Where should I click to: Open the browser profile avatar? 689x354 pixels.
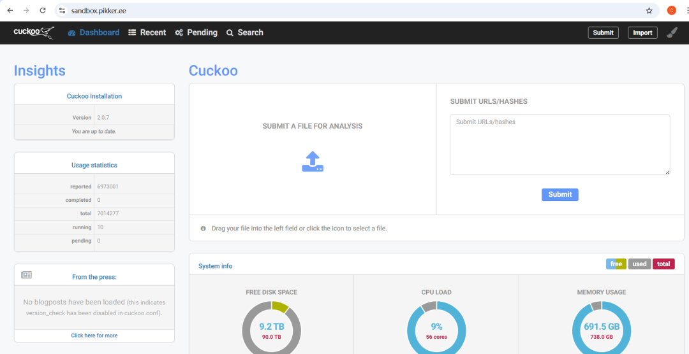pos(671,11)
